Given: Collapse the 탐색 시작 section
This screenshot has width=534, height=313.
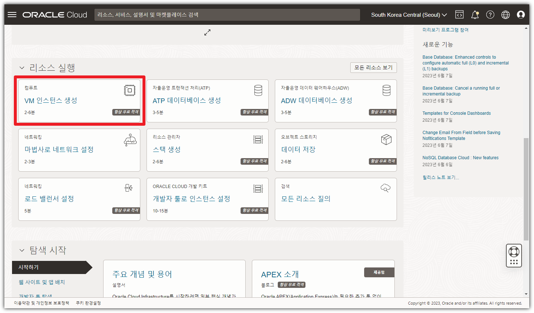Looking at the screenshot, I should (x=22, y=250).
